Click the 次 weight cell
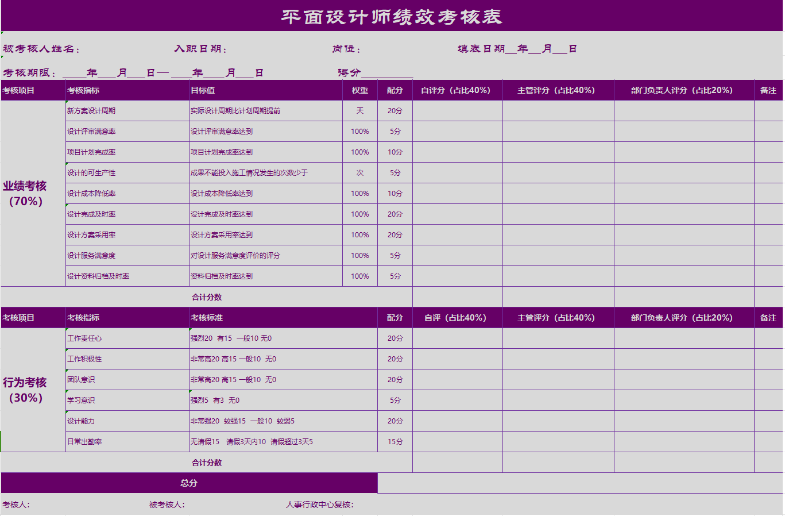 360,173
